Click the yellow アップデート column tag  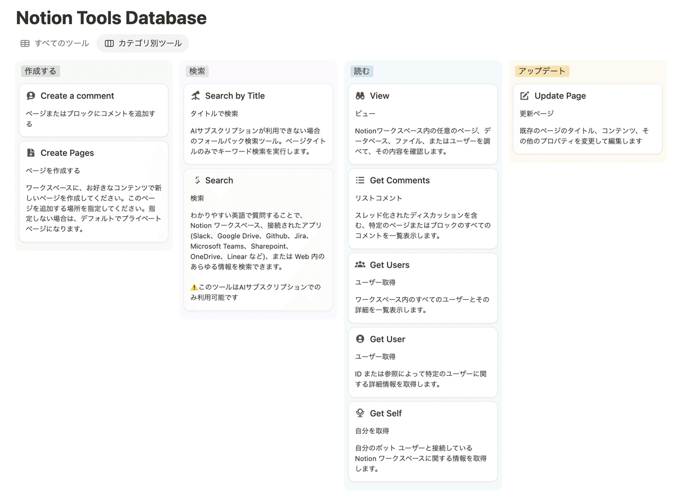[542, 71]
